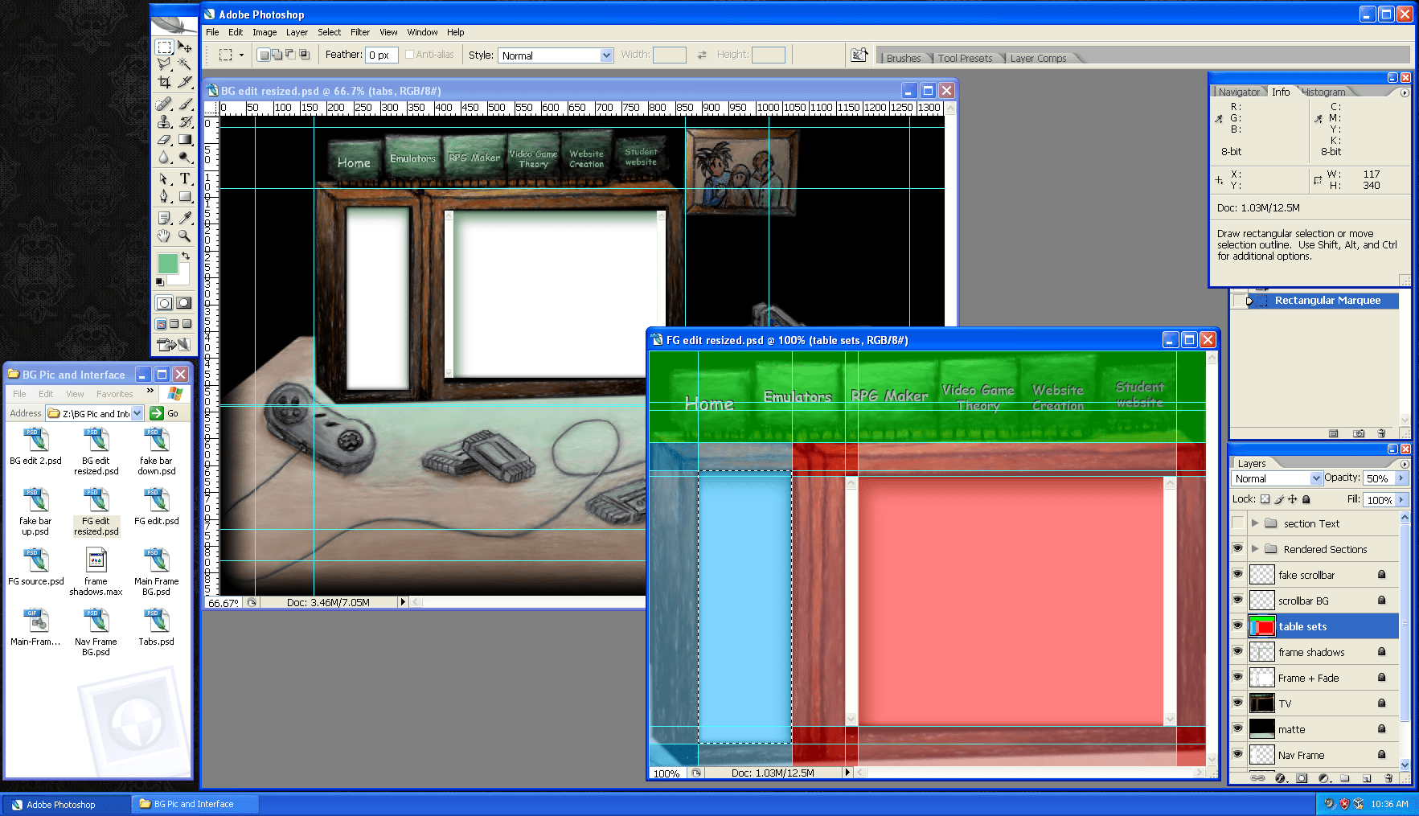
Task: Show the section Text layer group
Action: tap(1238, 523)
